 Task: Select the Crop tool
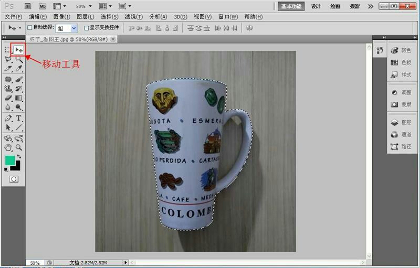click(8, 69)
